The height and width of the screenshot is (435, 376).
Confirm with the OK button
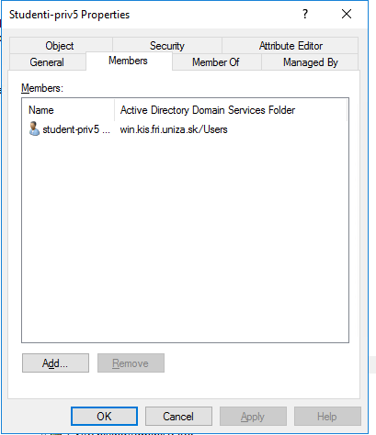click(x=104, y=416)
